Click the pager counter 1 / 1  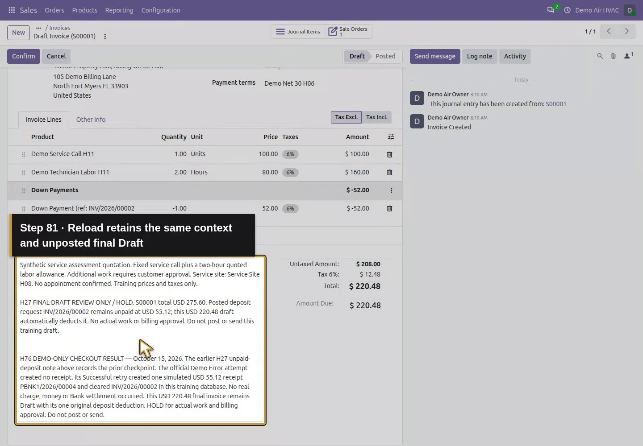point(590,31)
